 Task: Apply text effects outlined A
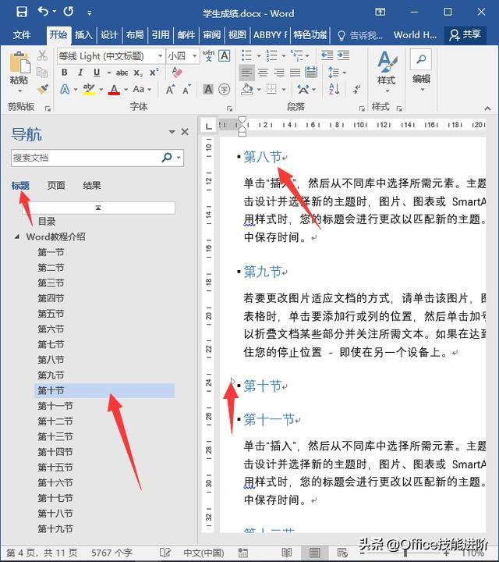[x=65, y=89]
